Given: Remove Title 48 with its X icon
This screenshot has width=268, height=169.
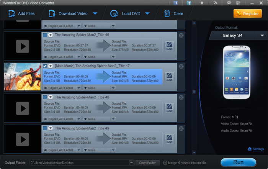Looking at the screenshot, I should 181,97.
